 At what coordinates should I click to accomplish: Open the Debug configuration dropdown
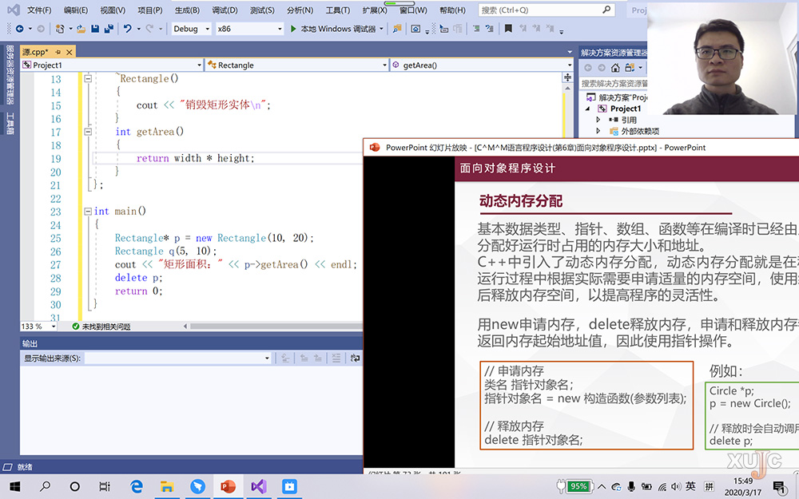tap(191, 29)
